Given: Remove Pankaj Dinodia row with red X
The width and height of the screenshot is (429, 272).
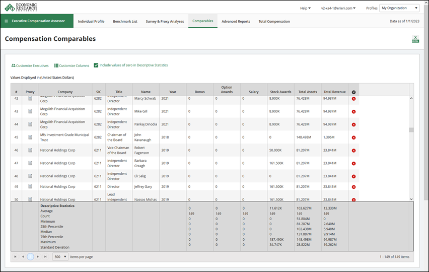Looking at the screenshot, I should pyautogui.click(x=353, y=124).
